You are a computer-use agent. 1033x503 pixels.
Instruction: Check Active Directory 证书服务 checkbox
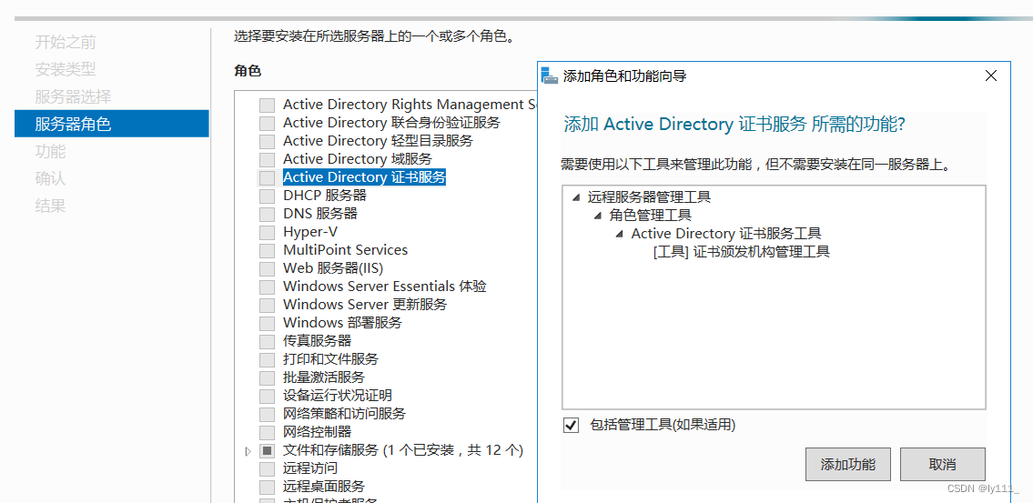point(267,177)
